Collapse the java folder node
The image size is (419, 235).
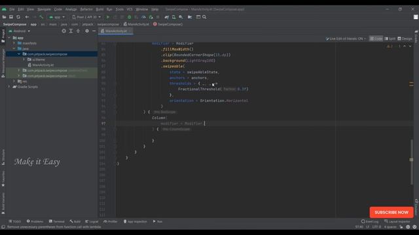14,49
